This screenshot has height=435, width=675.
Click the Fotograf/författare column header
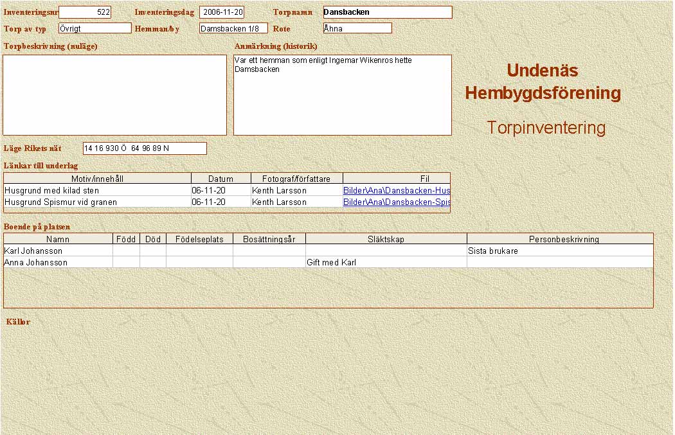coord(296,179)
